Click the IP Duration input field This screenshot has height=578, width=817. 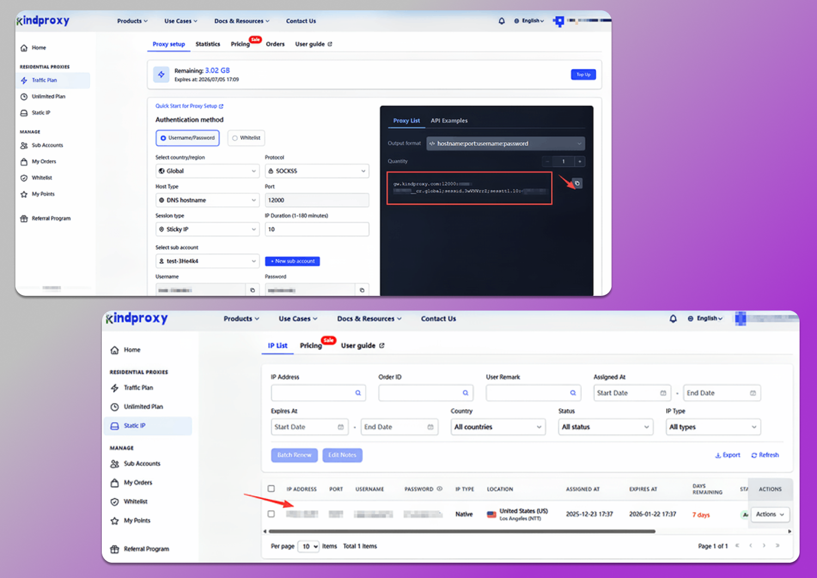click(316, 229)
